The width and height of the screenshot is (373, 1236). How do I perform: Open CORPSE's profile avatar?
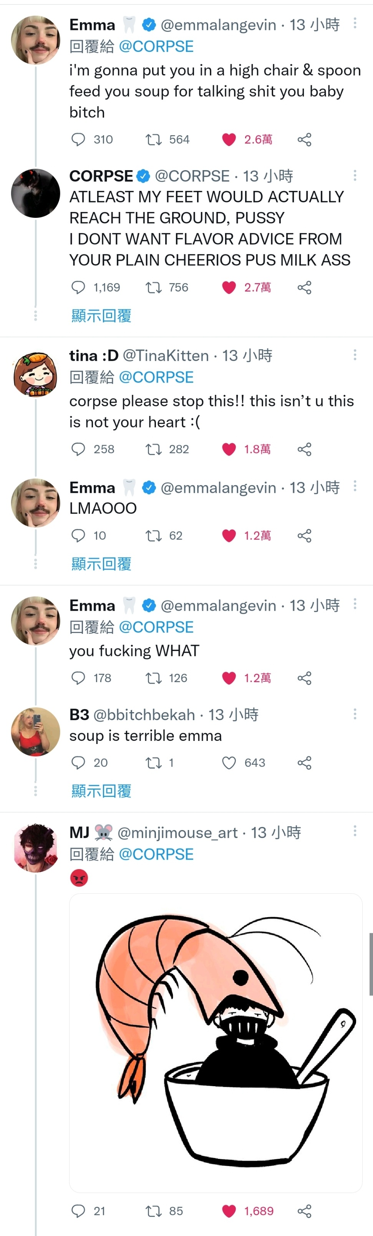pos(35,193)
